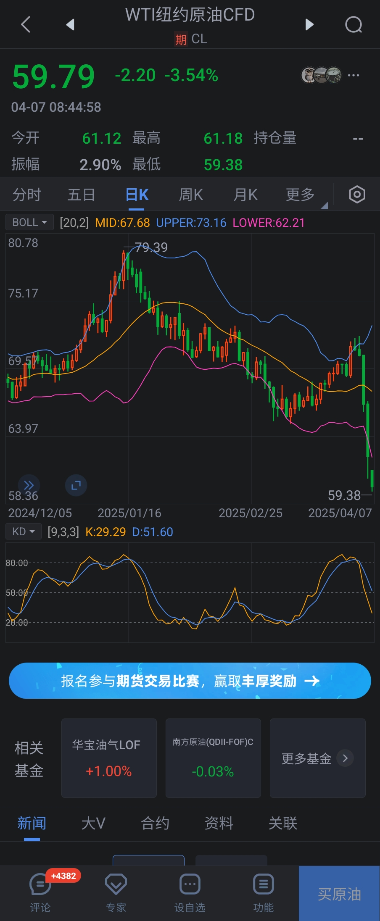Open BOLL indicator dropdown

[x=29, y=222]
